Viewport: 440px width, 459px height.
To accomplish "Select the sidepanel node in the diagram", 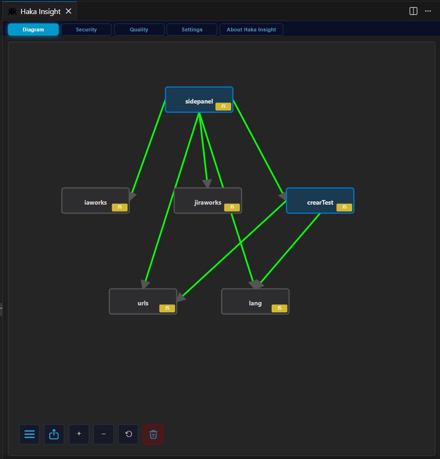I will point(199,99).
